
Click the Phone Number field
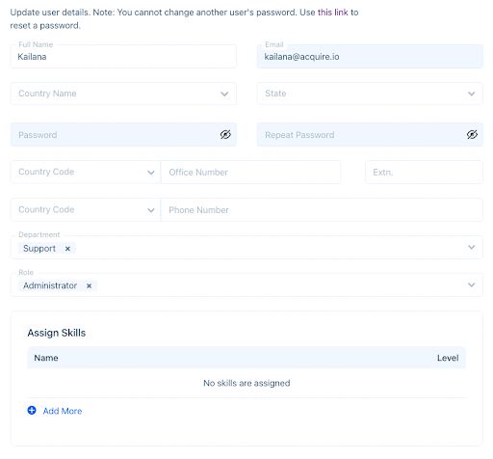[x=322, y=210]
